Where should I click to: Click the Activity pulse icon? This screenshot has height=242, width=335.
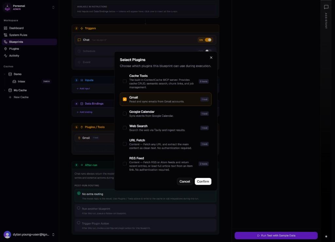[6, 56]
